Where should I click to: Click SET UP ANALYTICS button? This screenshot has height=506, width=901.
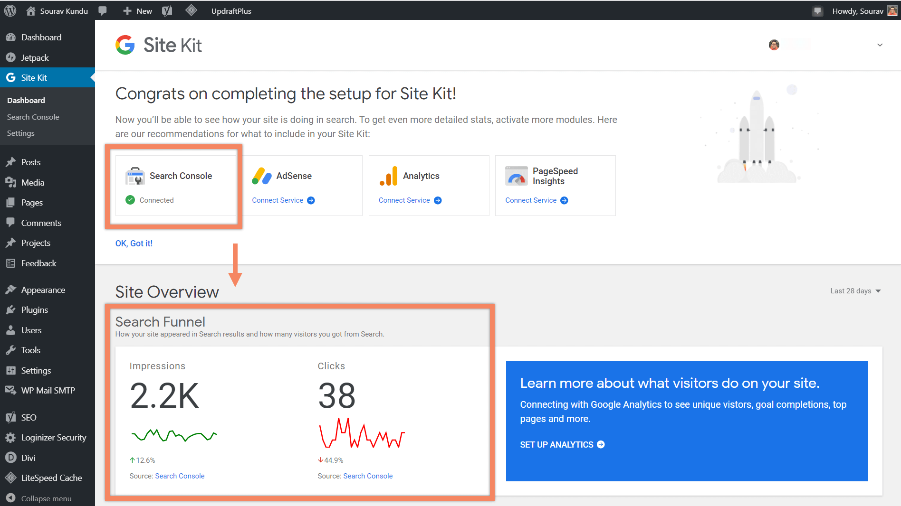pos(562,445)
